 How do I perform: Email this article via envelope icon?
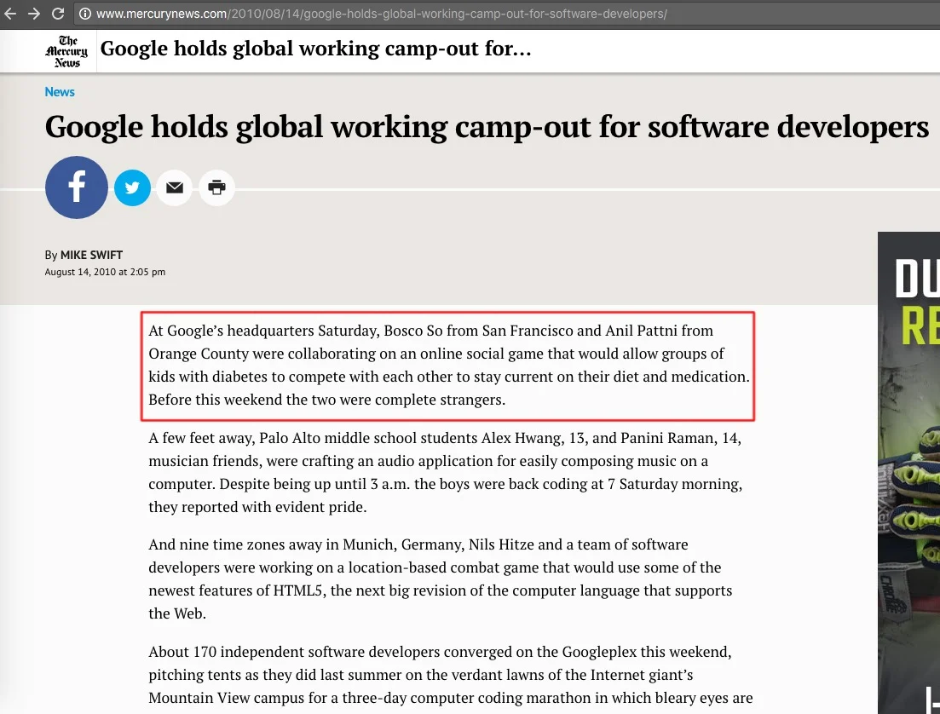[x=175, y=187]
